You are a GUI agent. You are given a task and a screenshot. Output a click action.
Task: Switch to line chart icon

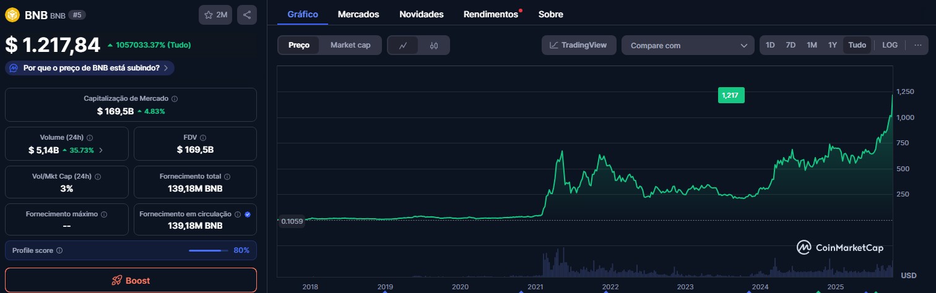pyautogui.click(x=403, y=45)
